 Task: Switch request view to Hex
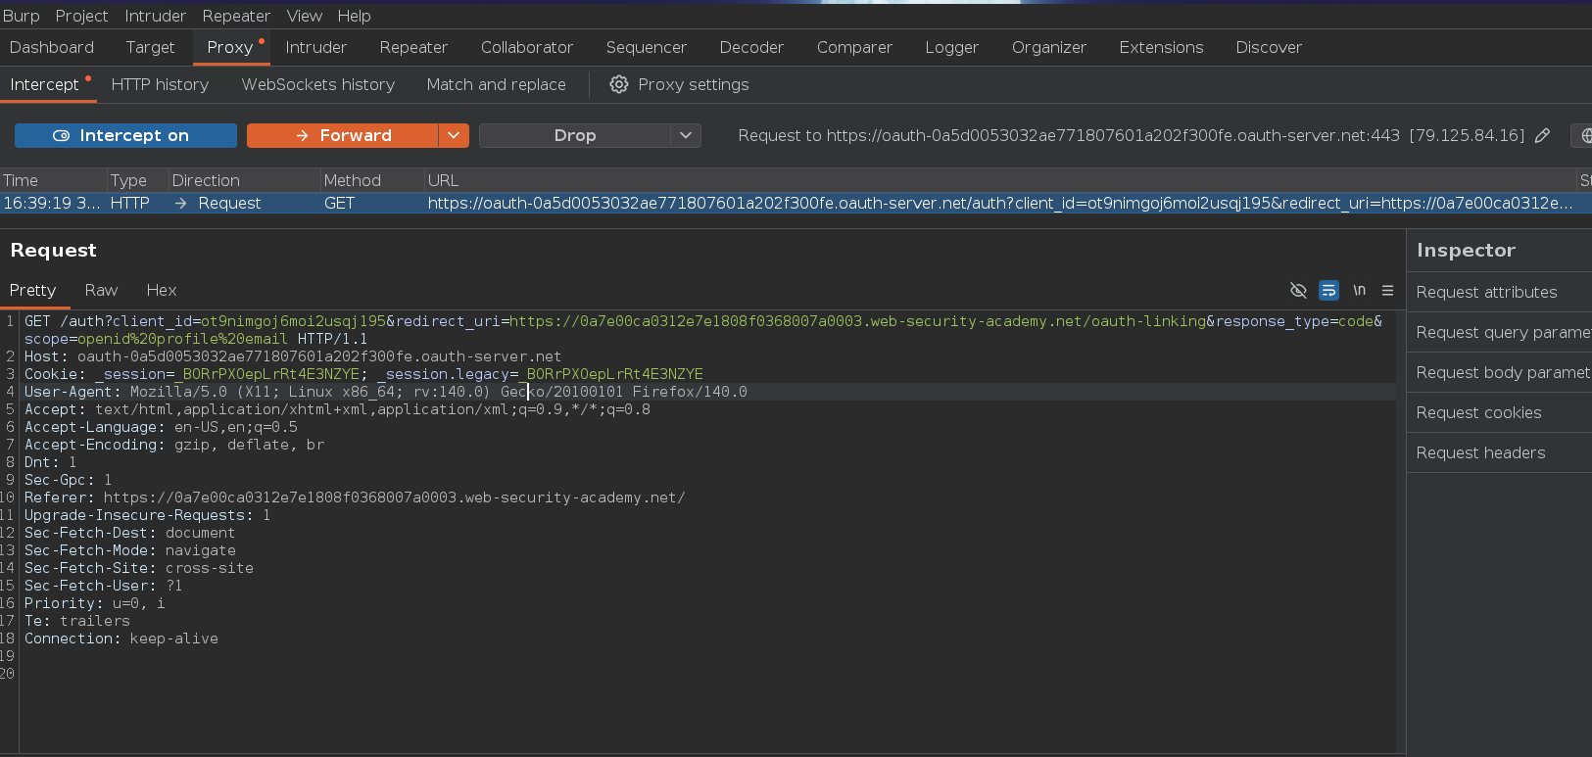click(x=162, y=290)
